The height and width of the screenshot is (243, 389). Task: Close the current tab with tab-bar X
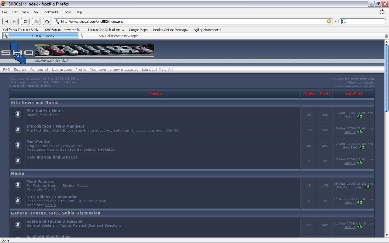pos(386,36)
